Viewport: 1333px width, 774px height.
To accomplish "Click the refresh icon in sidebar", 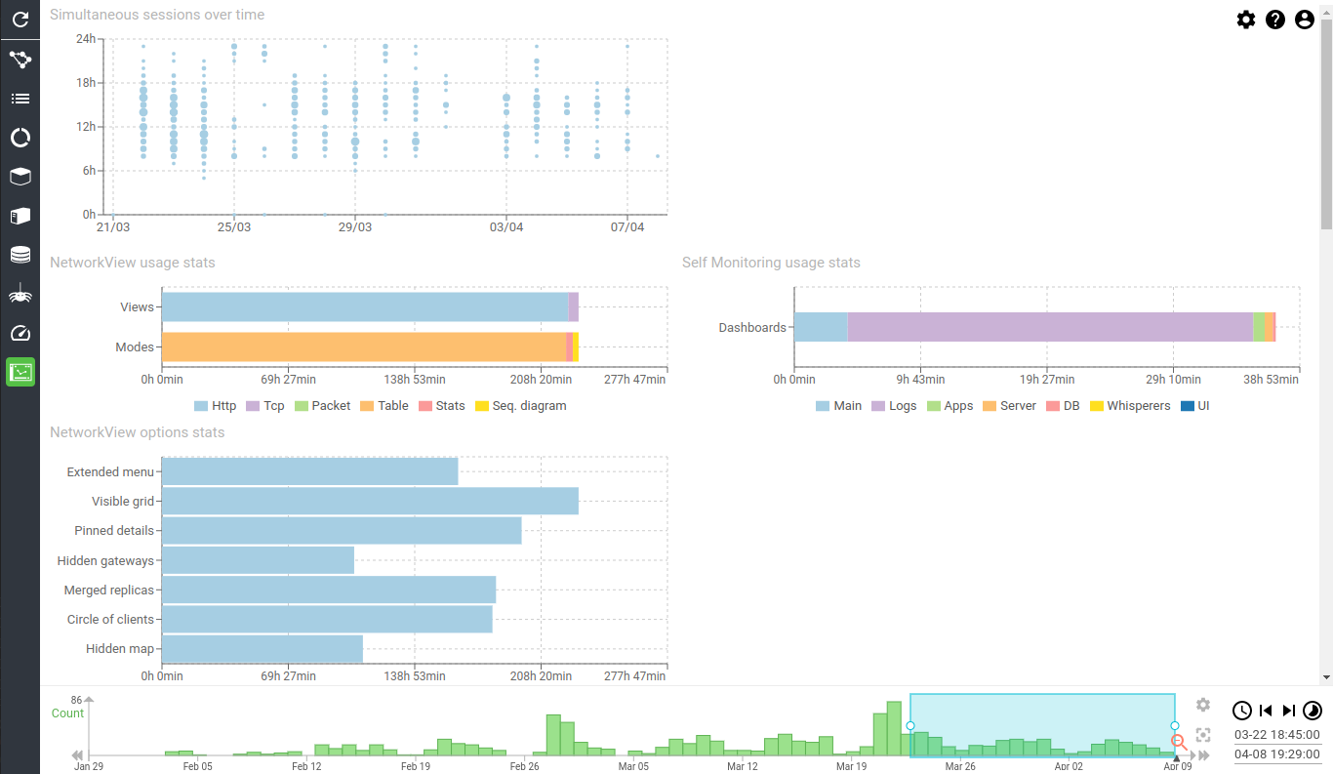I will click(x=20, y=20).
